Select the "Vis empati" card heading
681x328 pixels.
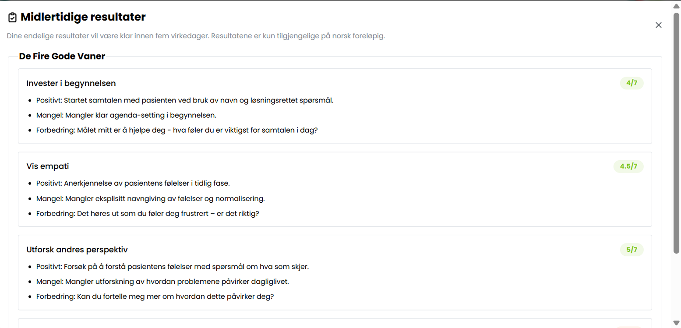point(48,166)
